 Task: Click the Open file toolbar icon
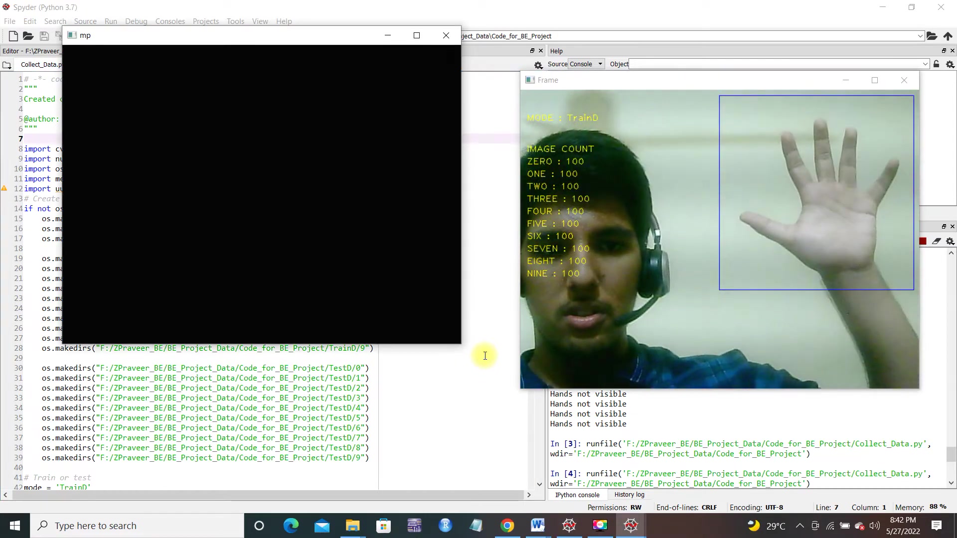pyautogui.click(x=28, y=36)
